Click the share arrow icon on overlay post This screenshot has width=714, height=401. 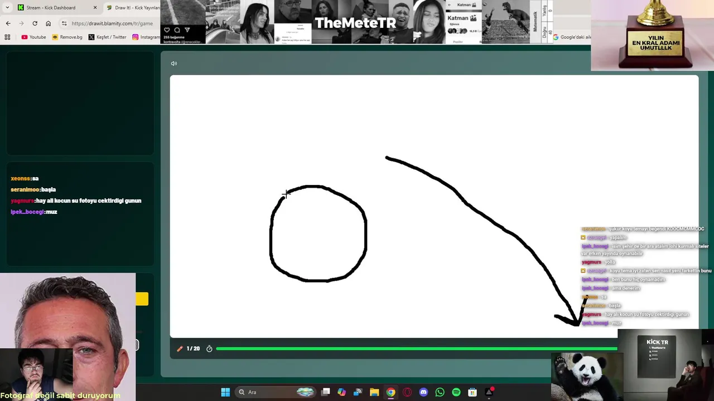point(187,30)
